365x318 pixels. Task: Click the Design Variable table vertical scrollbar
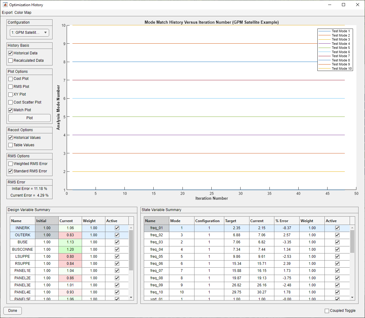[x=131, y=250]
